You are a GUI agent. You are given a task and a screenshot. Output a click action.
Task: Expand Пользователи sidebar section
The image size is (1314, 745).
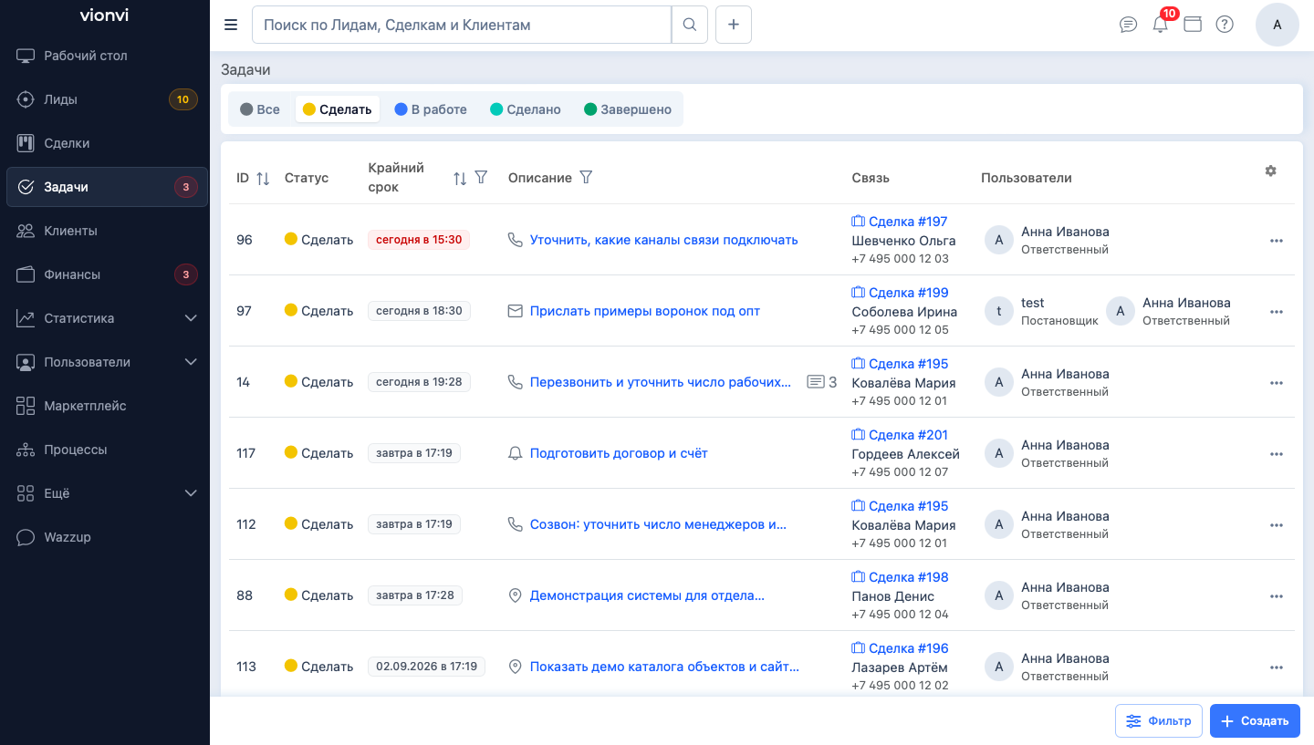pyautogui.click(x=107, y=362)
